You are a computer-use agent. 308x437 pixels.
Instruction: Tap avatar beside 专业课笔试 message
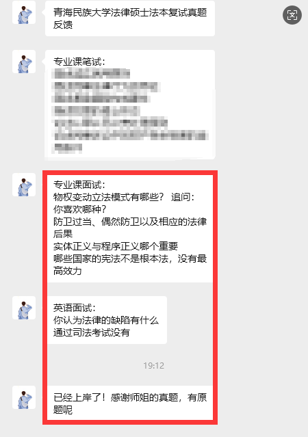24,62
